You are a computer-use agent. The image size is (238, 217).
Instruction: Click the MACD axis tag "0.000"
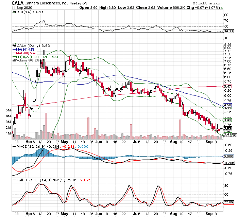pyautogui.click(x=228, y=156)
